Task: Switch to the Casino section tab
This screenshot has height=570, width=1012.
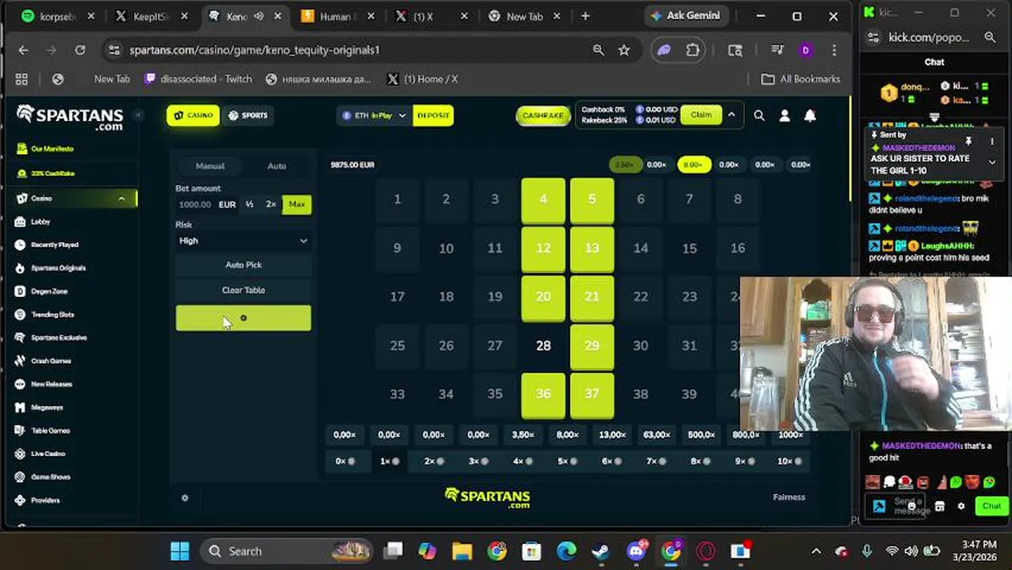Action: coord(193,116)
